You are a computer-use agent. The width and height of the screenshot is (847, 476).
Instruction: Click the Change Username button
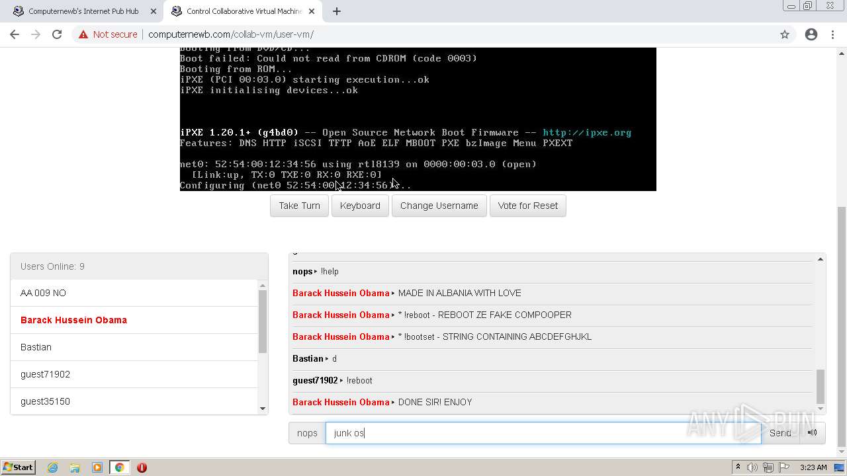(x=439, y=206)
